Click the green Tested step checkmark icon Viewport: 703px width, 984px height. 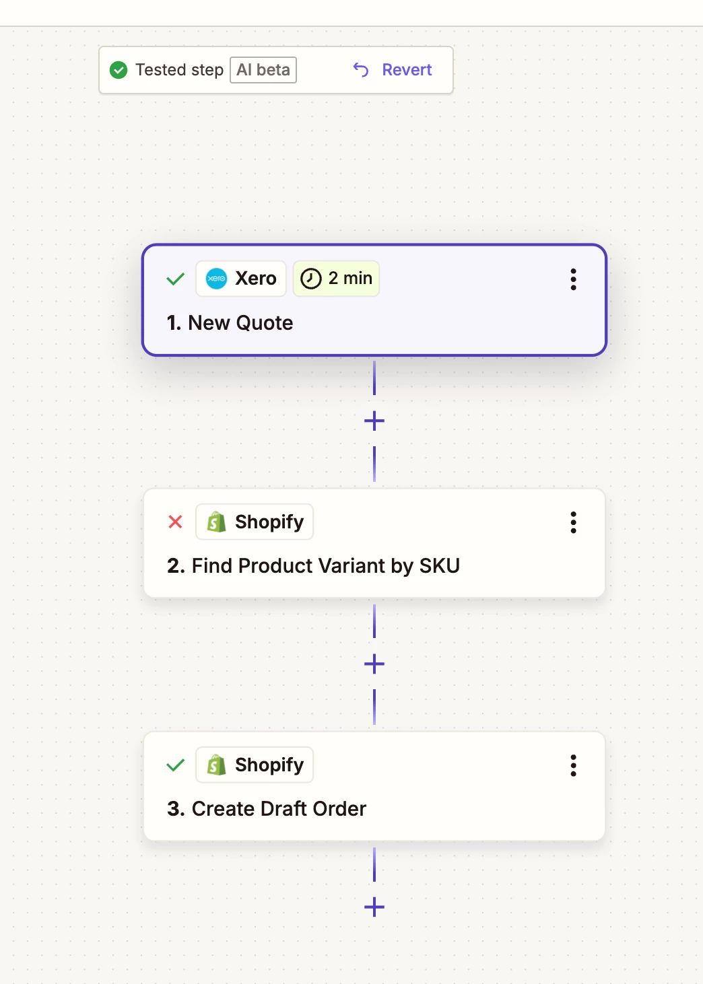coord(119,70)
